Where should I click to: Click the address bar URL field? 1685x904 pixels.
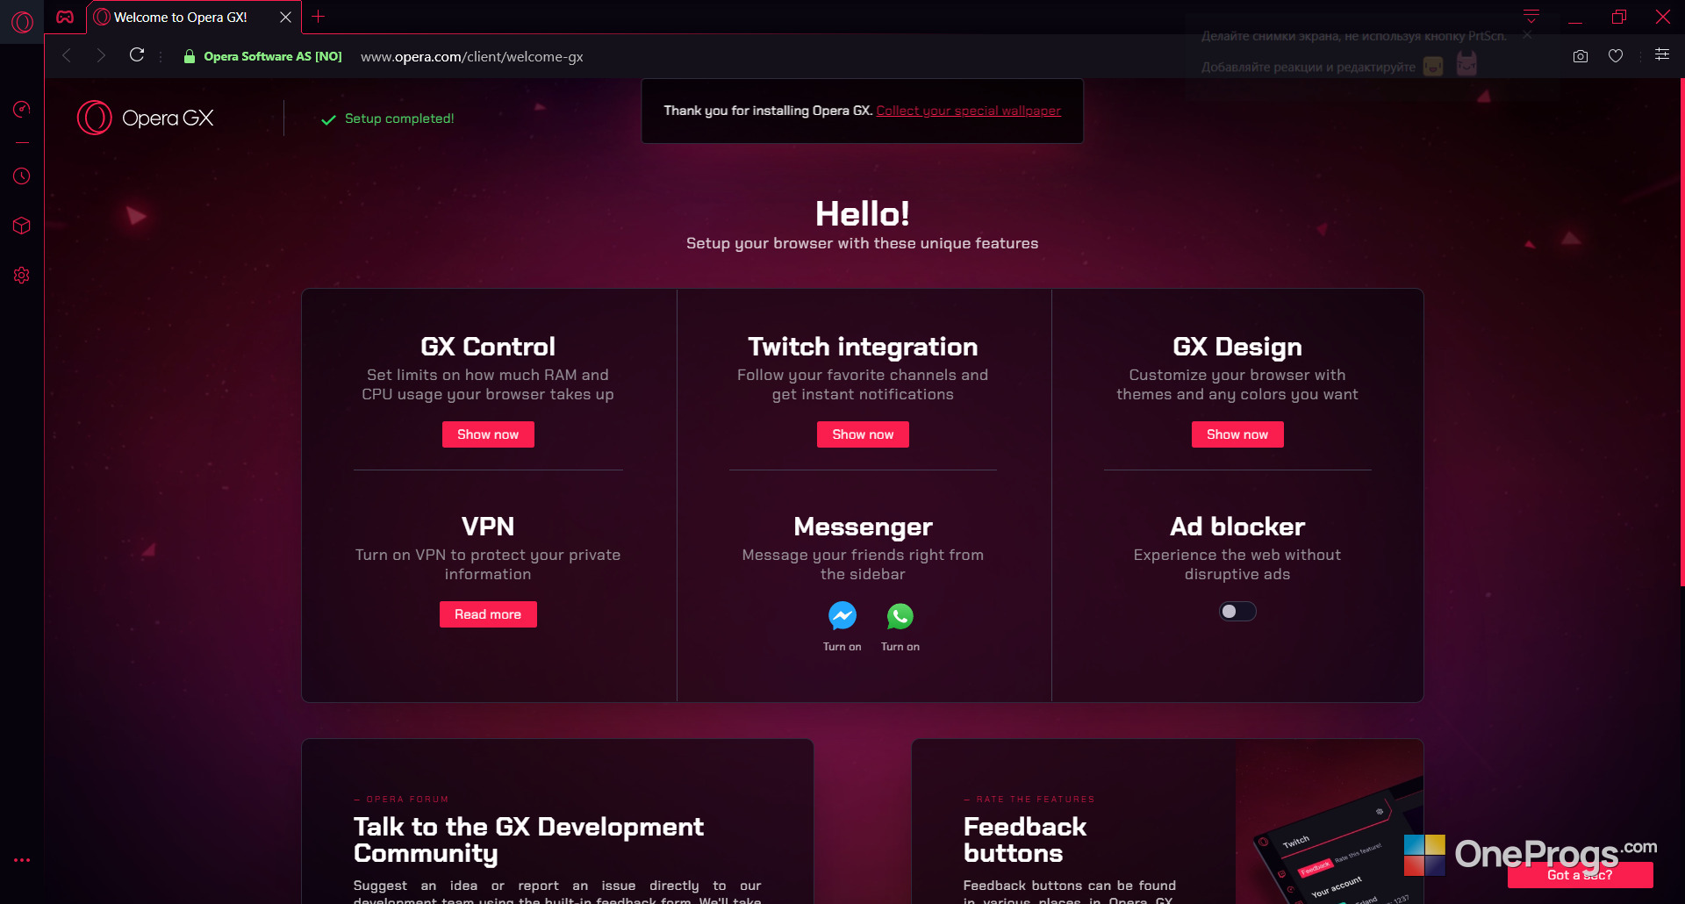coord(472,56)
